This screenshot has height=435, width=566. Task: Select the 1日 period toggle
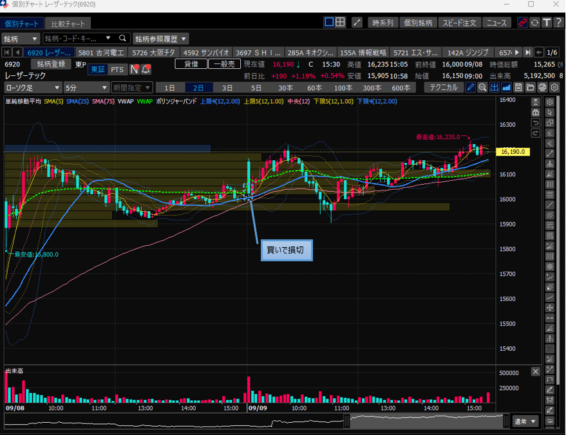click(169, 88)
